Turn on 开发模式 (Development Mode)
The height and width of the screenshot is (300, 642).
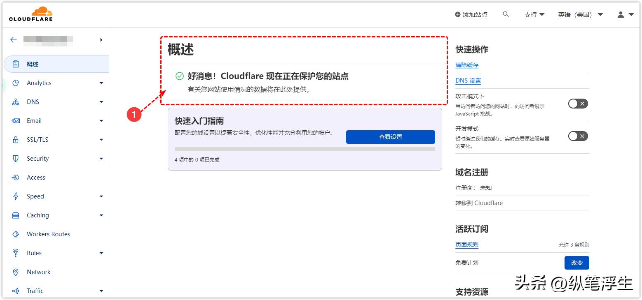pyautogui.click(x=578, y=136)
